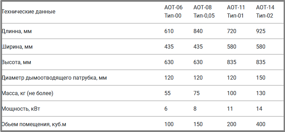285x132 pixels.
Task: Select the length value 720 for АОТ-11
Action: point(232,31)
